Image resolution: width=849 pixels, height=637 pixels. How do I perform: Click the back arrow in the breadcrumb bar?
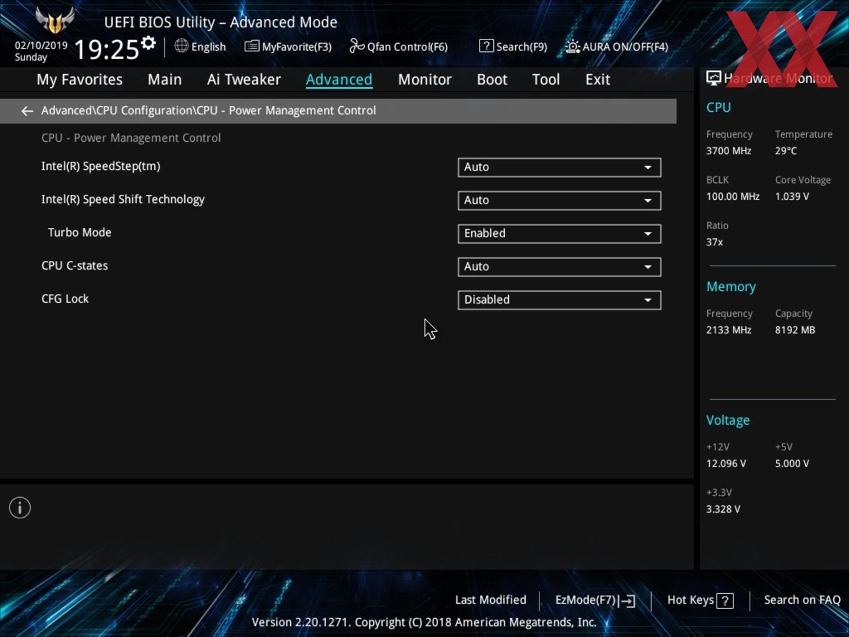(27, 111)
